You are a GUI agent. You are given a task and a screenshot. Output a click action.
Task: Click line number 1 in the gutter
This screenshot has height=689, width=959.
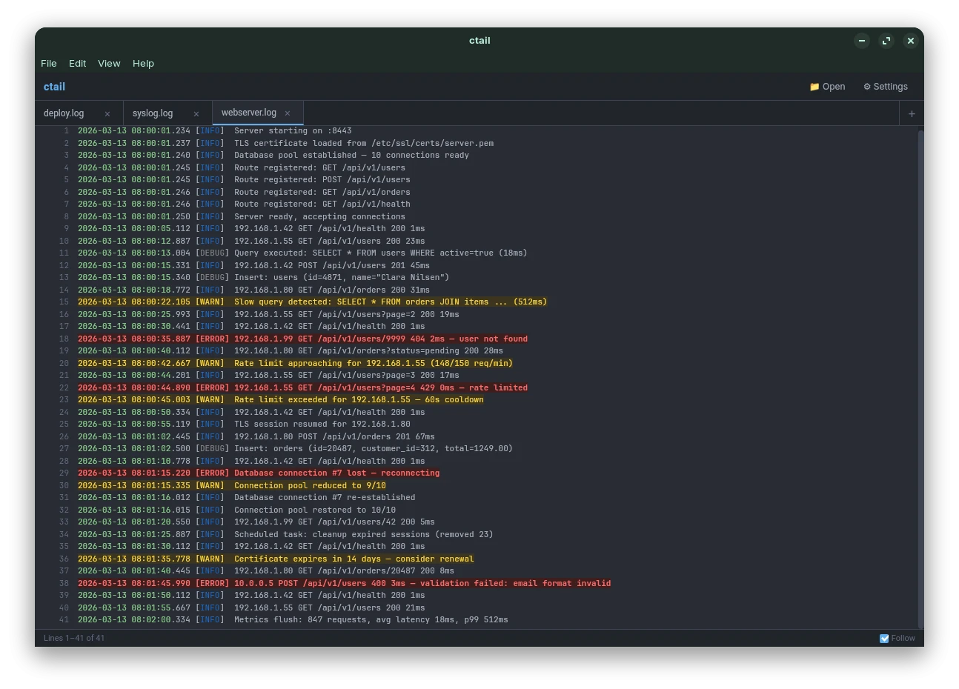point(66,130)
